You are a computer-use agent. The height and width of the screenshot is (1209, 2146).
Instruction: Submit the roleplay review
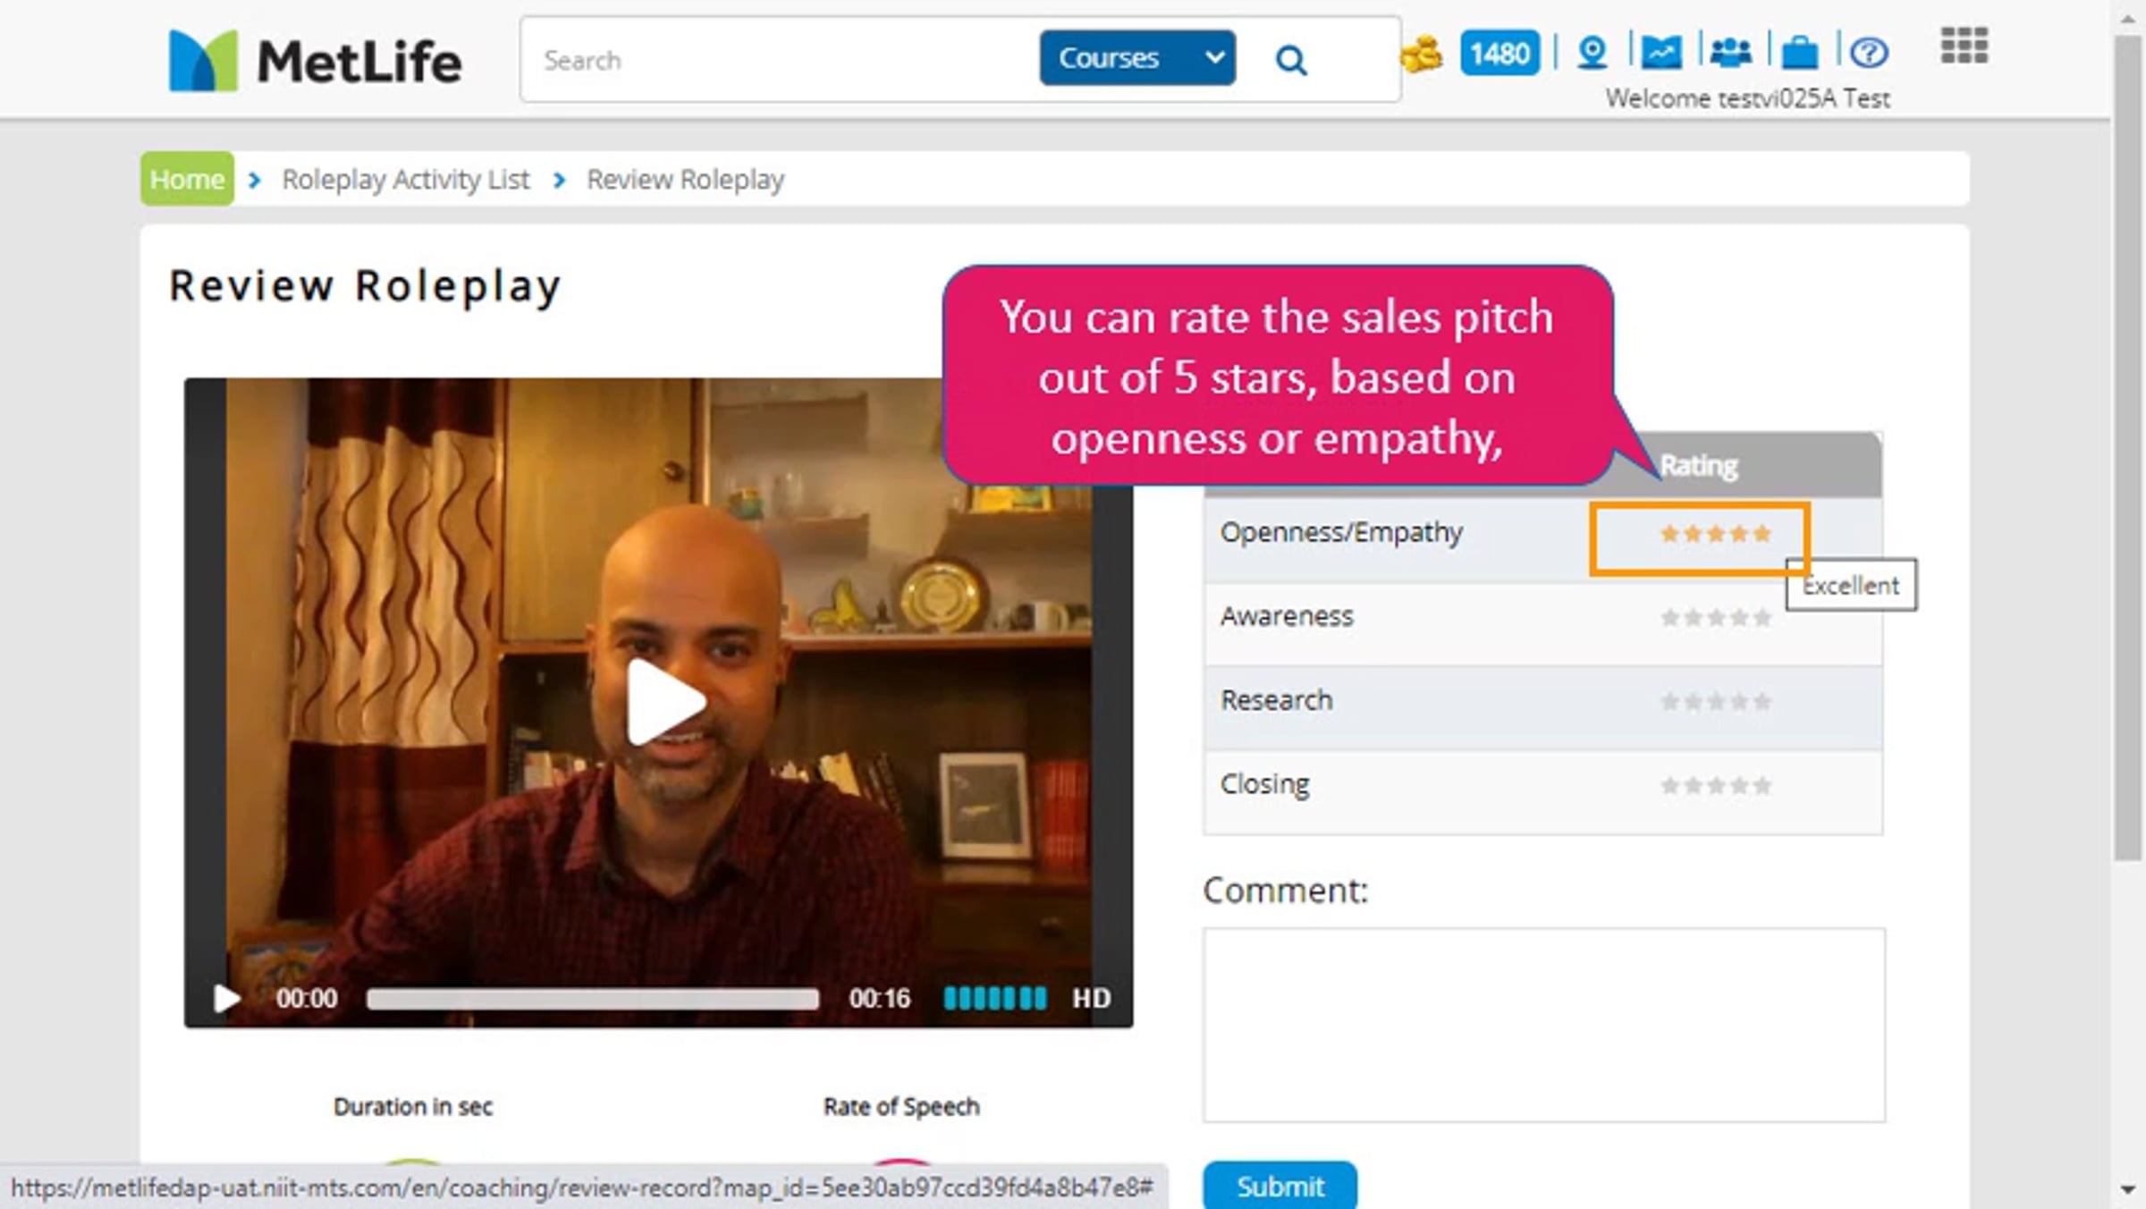[1280, 1186]
